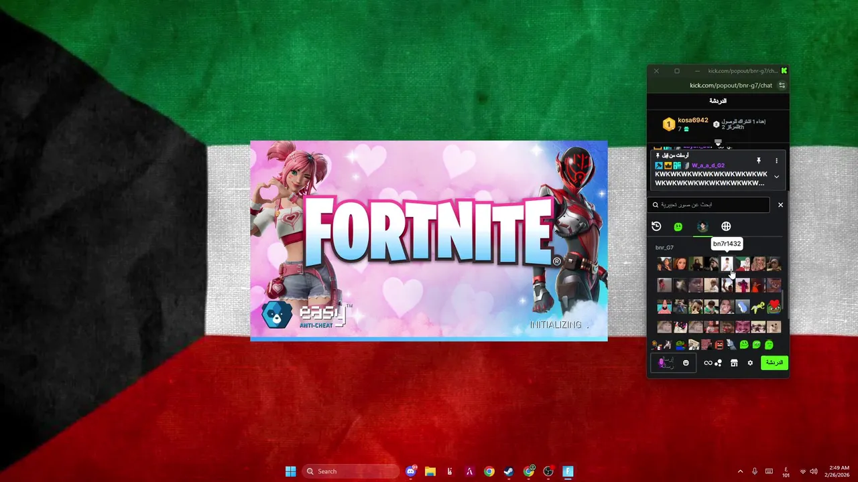Click the kick.com/popout address bar
This screenshot has width=858, height=482.
(x=731, y=86)
